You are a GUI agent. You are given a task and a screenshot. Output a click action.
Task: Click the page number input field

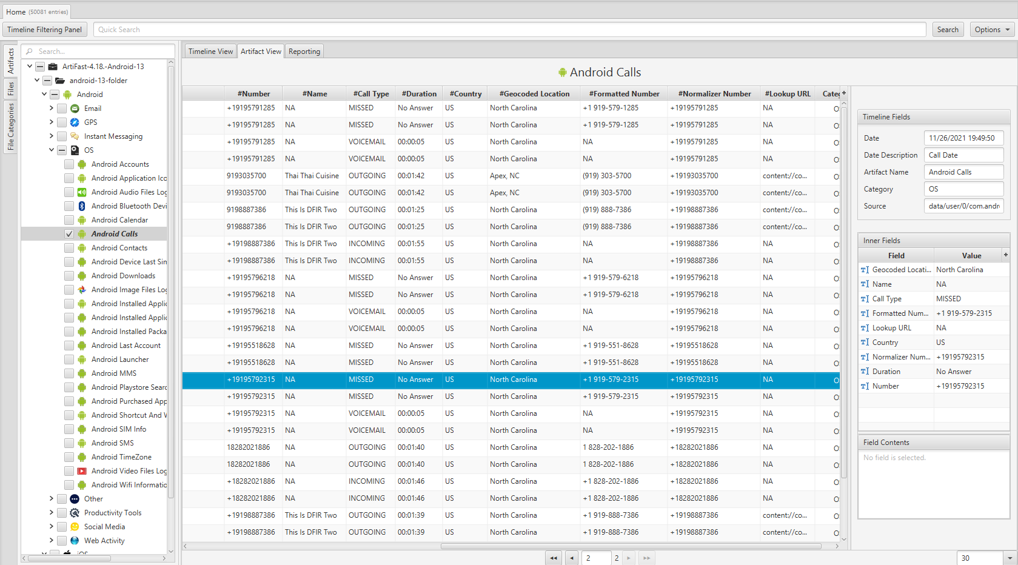coord(596,558)
